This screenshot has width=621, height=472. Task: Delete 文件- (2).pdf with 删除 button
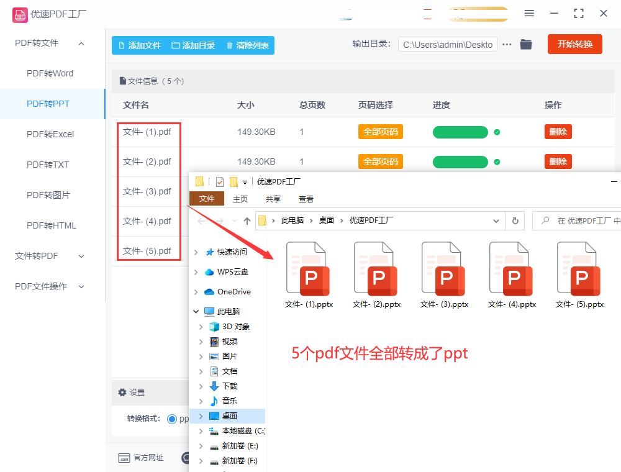click(558, 161)
